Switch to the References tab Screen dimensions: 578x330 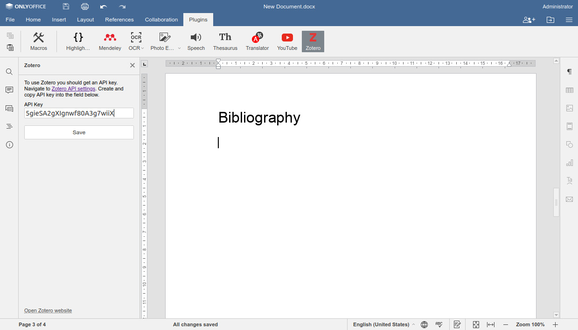[119, 20]
